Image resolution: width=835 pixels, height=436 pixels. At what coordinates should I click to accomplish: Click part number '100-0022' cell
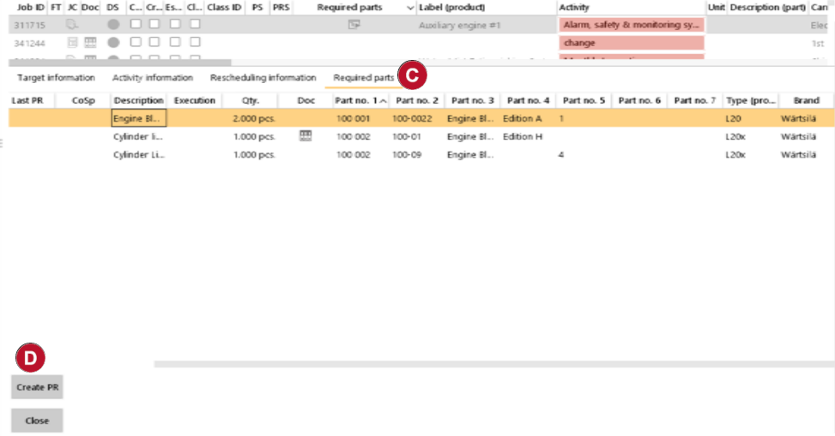point(412,118)
